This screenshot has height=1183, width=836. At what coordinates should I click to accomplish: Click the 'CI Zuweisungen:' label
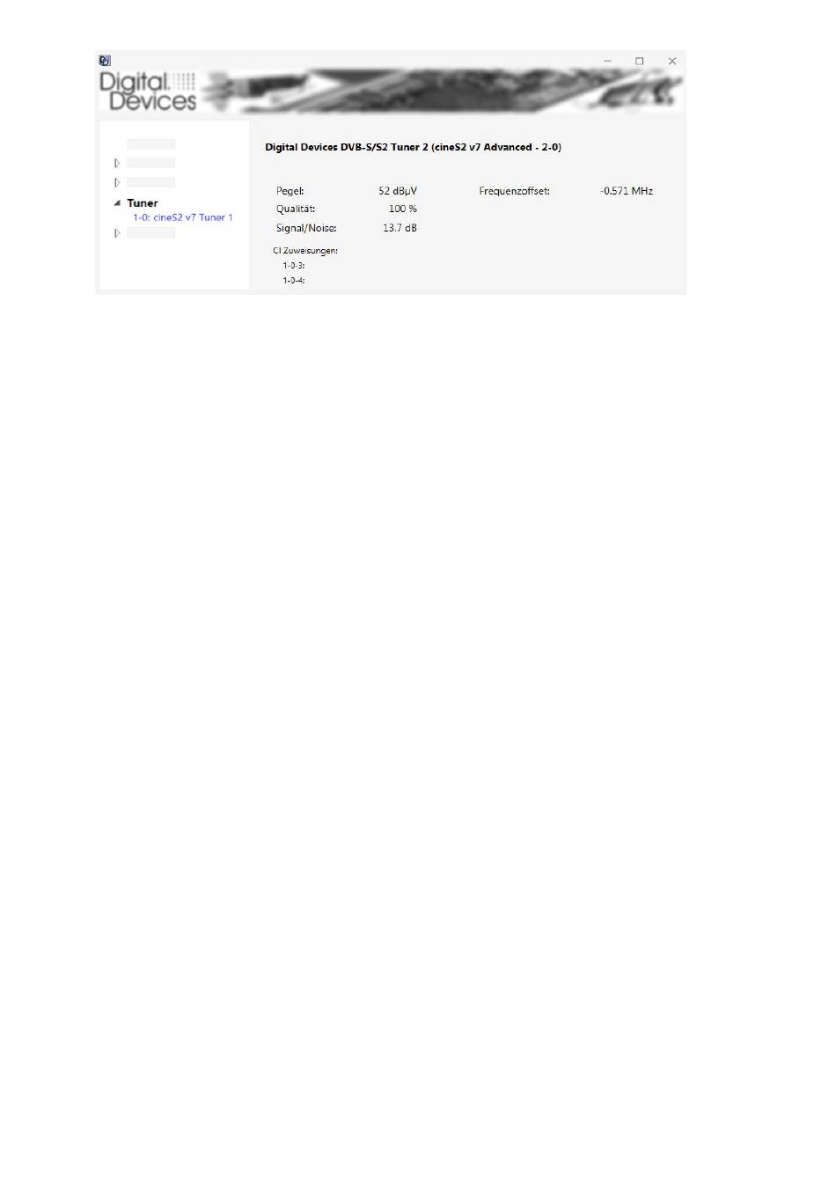click(x=305, y=251)
